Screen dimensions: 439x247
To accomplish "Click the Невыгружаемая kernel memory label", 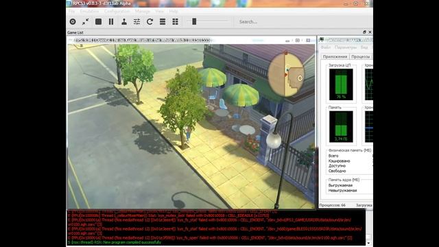I will pyautogui.click(x=342, y=191).
